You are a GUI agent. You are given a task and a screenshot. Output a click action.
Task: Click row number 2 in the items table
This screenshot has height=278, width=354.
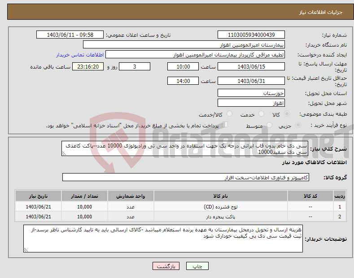(x=340, y=217)
